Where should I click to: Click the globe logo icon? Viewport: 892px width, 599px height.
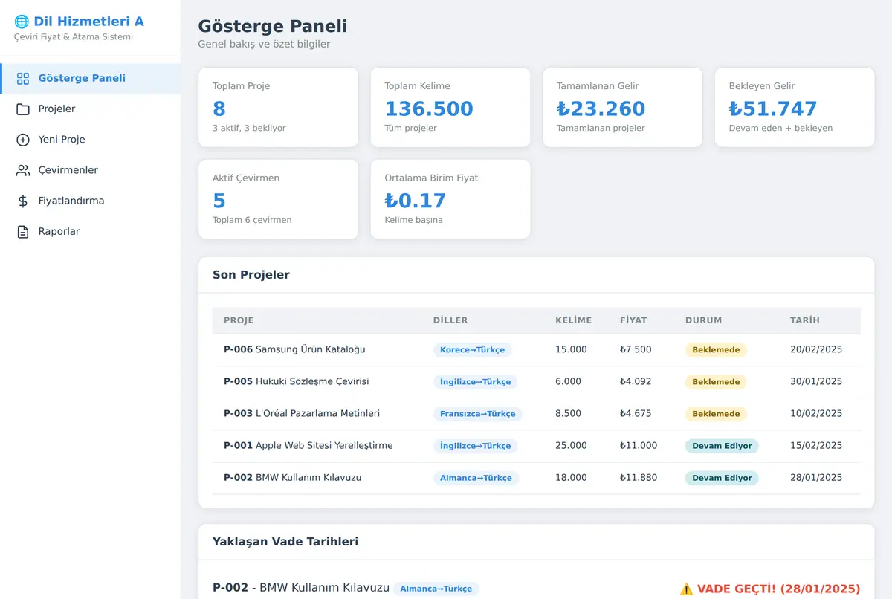[22, 22]
